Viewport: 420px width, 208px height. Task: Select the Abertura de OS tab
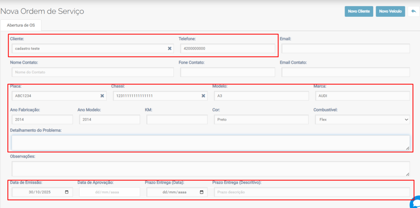21,25
